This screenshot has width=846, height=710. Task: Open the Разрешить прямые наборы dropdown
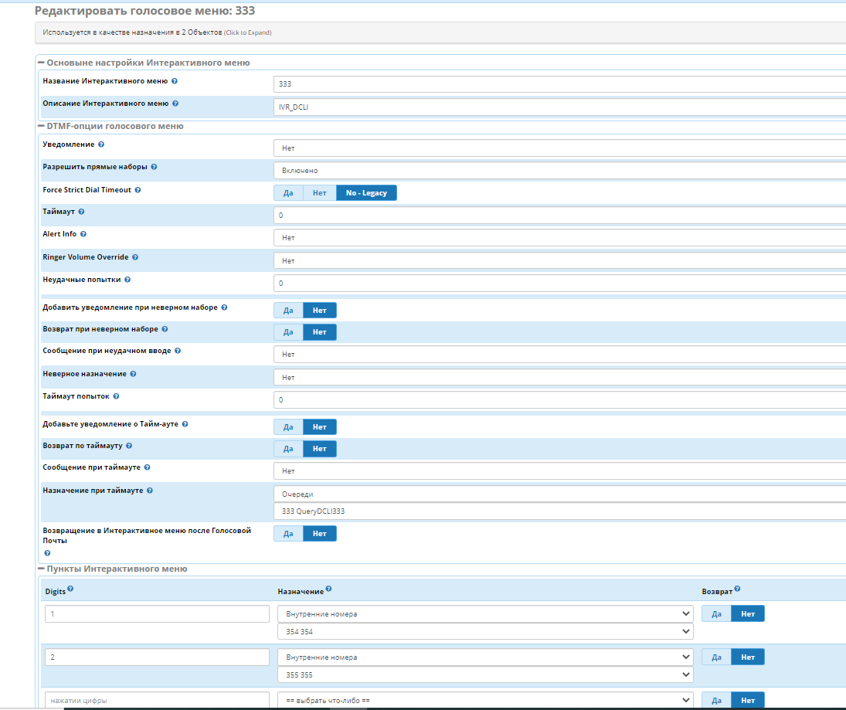coord(559,171)
